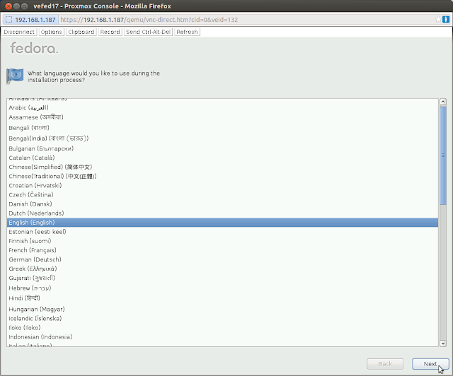Refresh the console view
Image resolution: width=453 pixels, height=376 pixels.
coord(187,32)
